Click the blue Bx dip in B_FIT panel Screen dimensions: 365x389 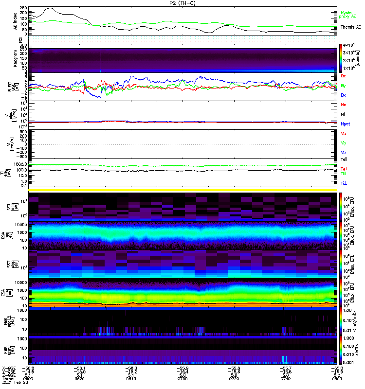click(99, 97)
